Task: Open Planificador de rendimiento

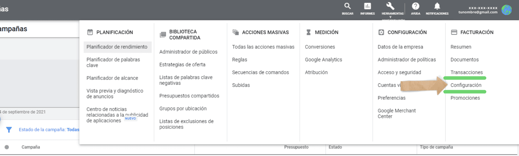Action: [117, 47]
